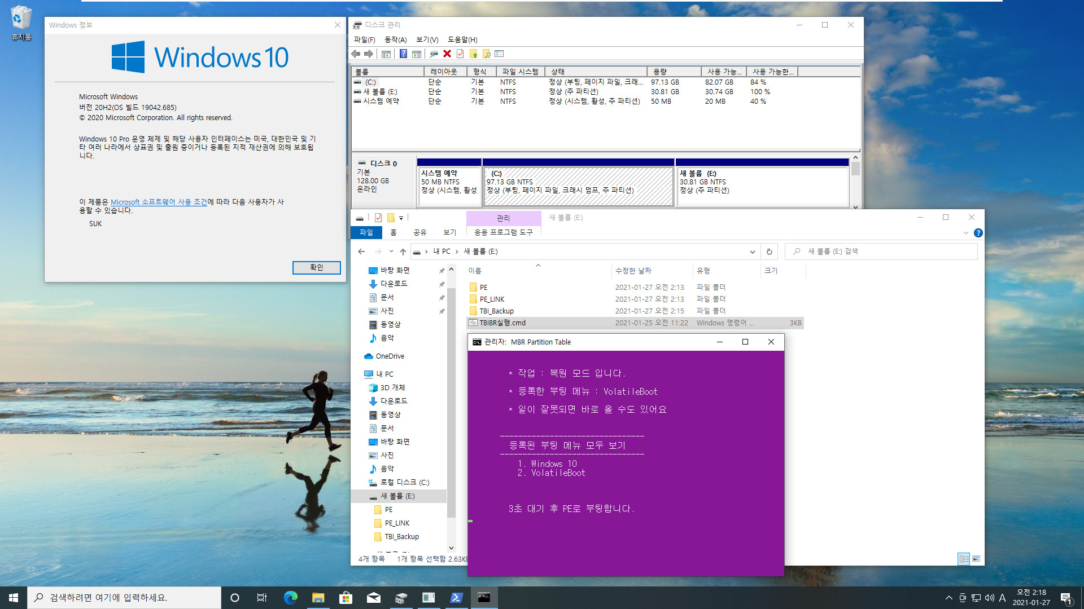This screenshot has height=609, width=1084.
Task: Open 파일(F) menu in Disk Management
Action: click(x=365, y=39)
